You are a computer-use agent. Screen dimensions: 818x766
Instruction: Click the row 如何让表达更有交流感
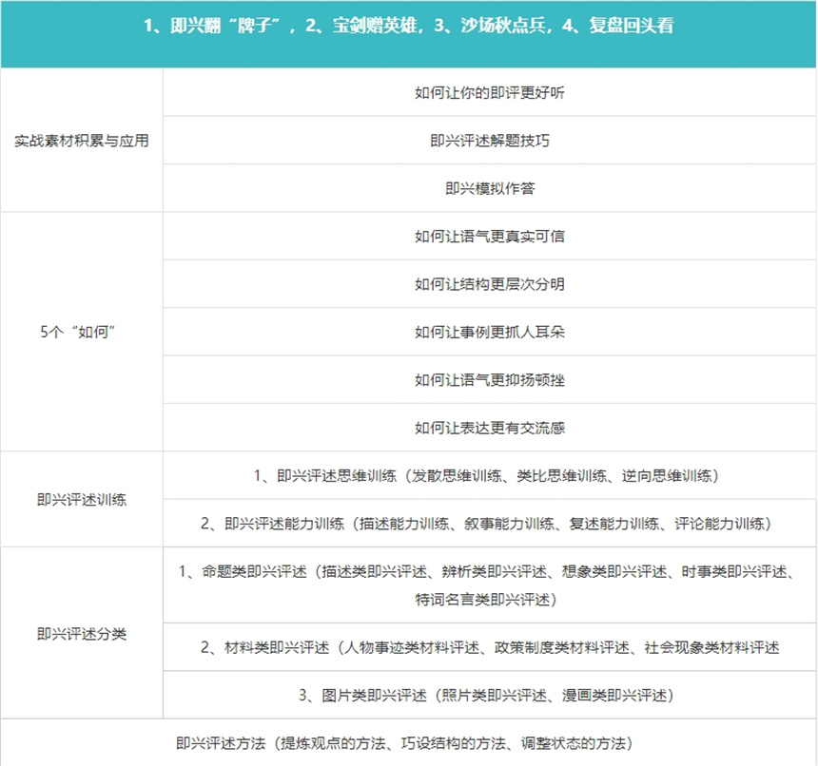click(489, 428)
